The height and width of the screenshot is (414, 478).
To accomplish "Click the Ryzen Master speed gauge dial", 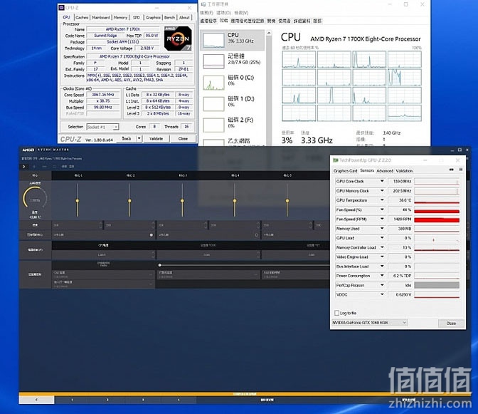I will 35,199.
